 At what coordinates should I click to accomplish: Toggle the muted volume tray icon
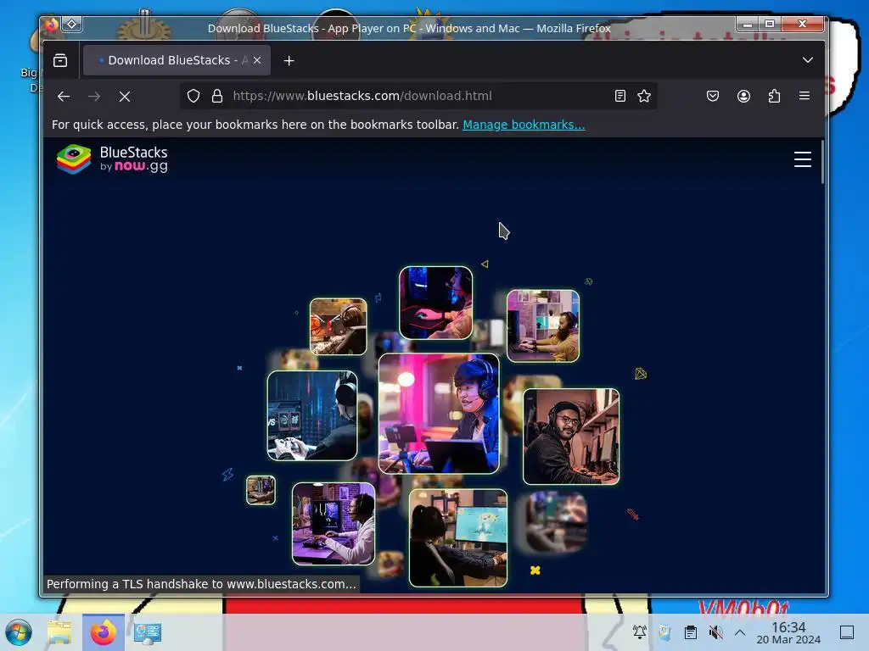[x=715, y=632]
